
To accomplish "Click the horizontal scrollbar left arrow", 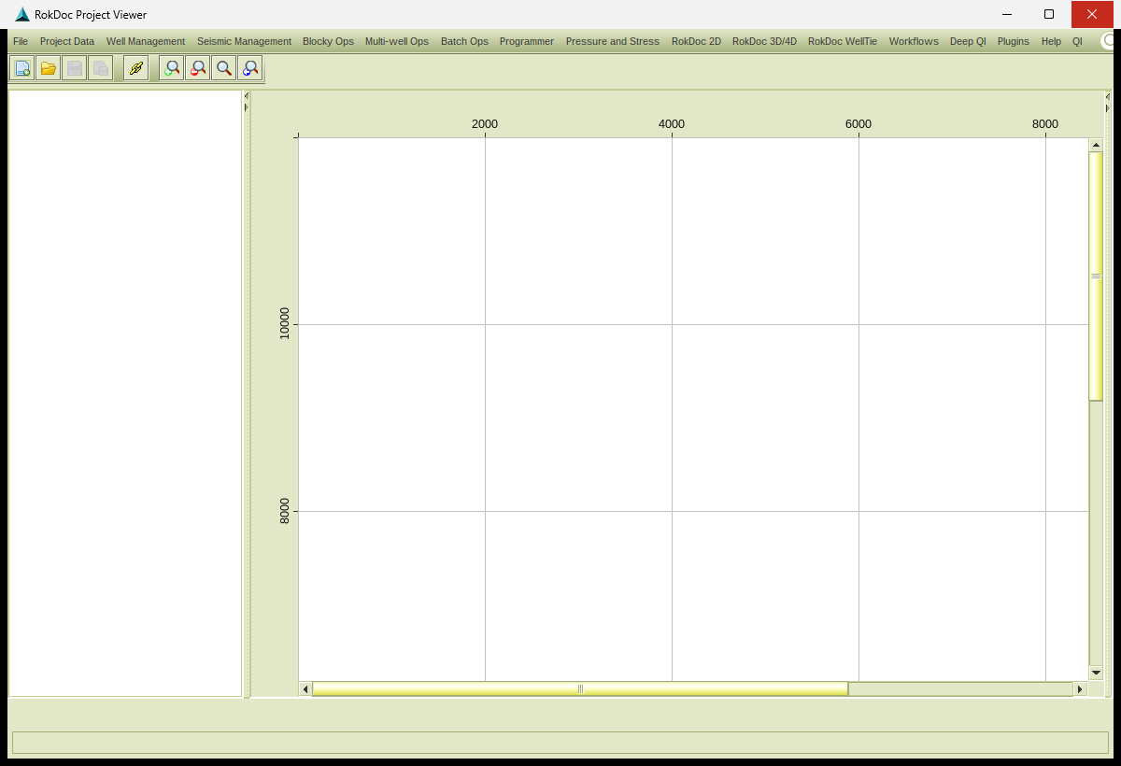I will 305,689.
